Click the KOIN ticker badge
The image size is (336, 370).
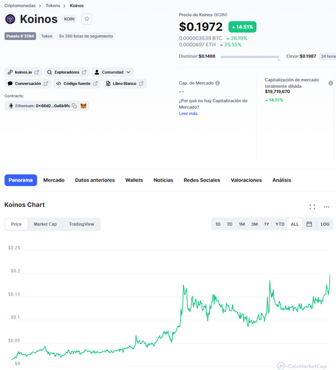(69, 19)
